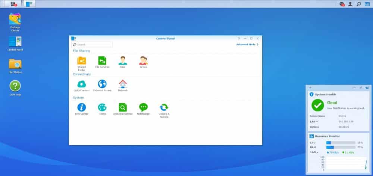Click the 'Good' status text
The height and width of the screenshot is (176, 373).
click(x=332, y=103)
